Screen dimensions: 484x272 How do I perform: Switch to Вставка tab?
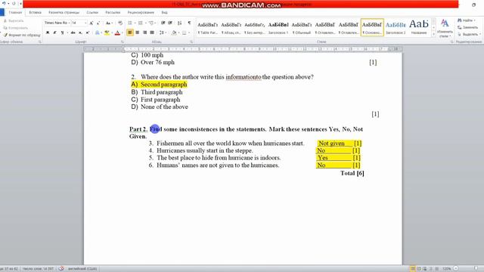click(x=35, y=13)
